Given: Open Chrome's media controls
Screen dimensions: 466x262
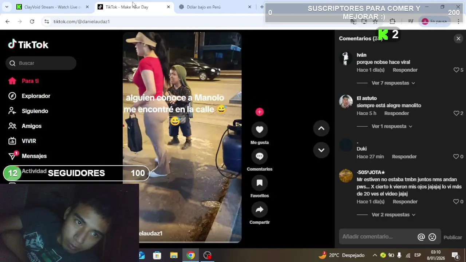Looking at the screenshot, I should pyautogui.click(x=411, y=21).
